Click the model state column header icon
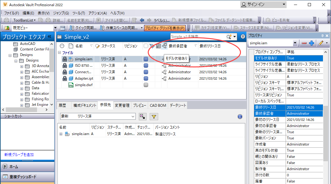 tap(164, 46)
